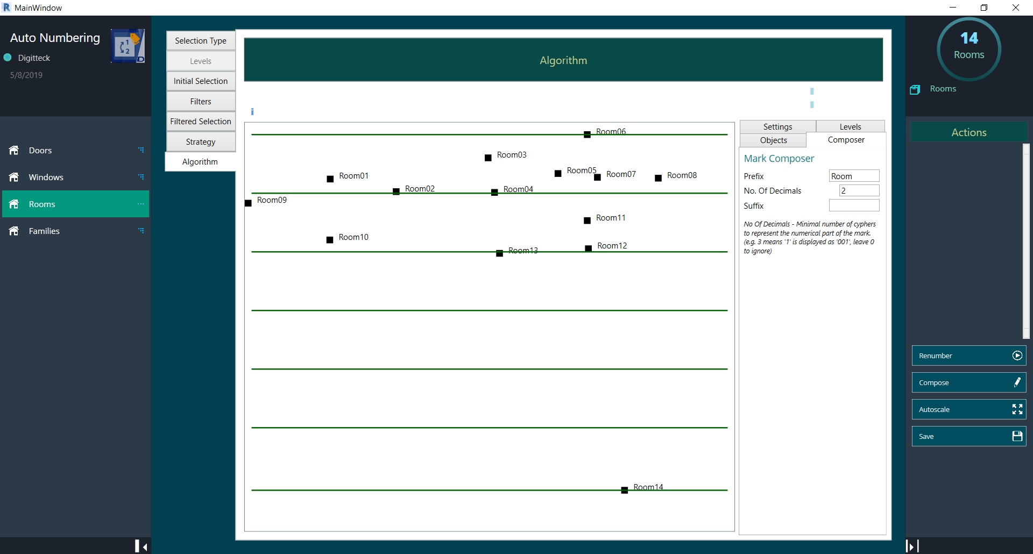This screenshot has height=554, width=1033.
Task: Click the Room04 label text
Action: click(x=518, y=189)
